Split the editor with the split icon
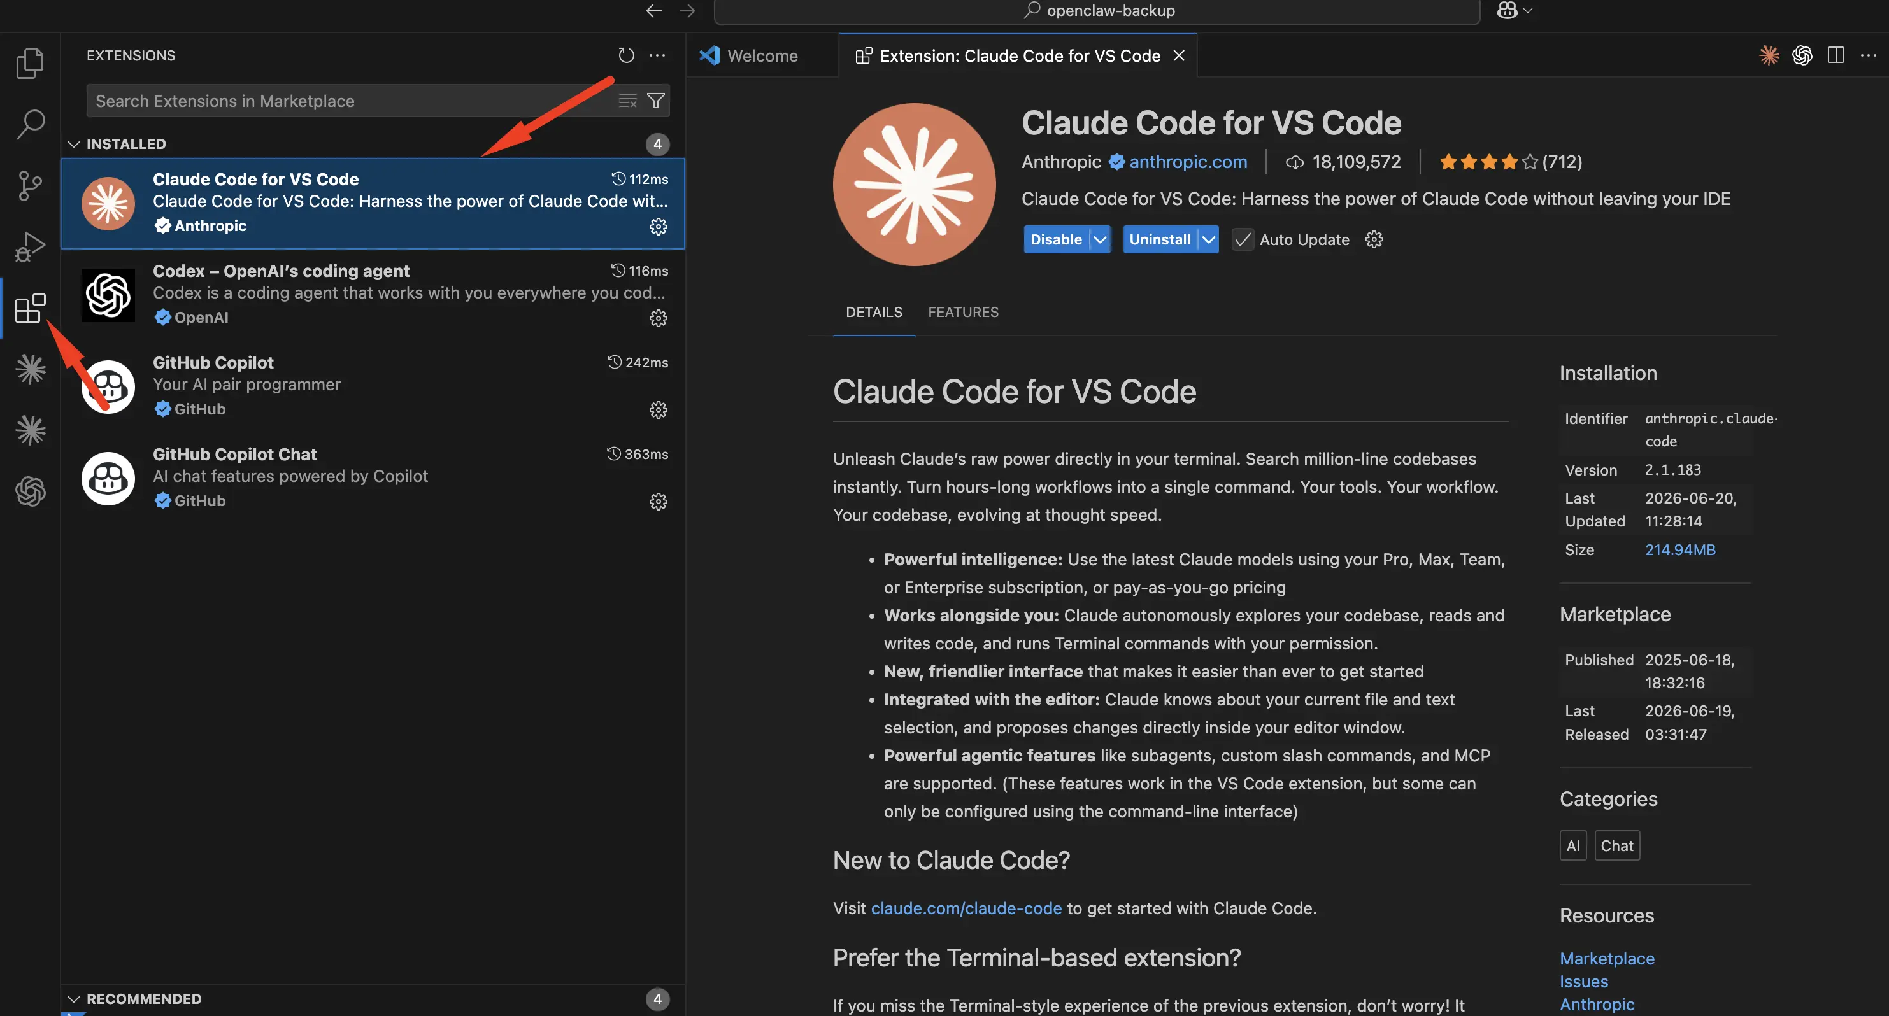Image resolution: width=1889 pixels, height=1016 pixels. tap(1836, 56)
